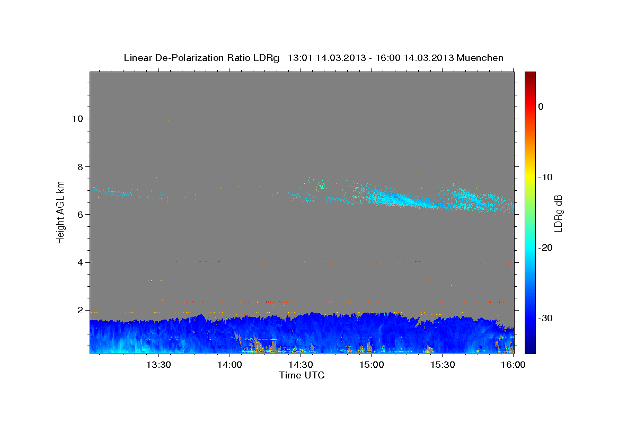Click the dark red top of colorbar
This screenshot has width=636, height=424.
[530, 76]
